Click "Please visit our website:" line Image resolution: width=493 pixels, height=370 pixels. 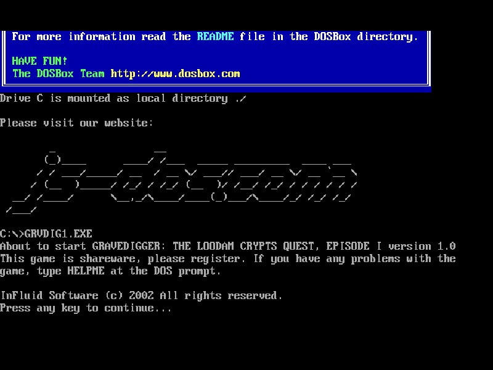[76, 123]
